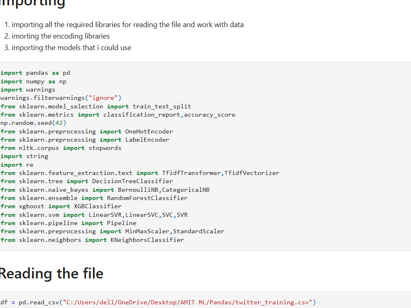Viewport: 411px width, 308px height.
Task: Click the warnings.filterwarnings("ignore") line
Action: tap(61, 98)
